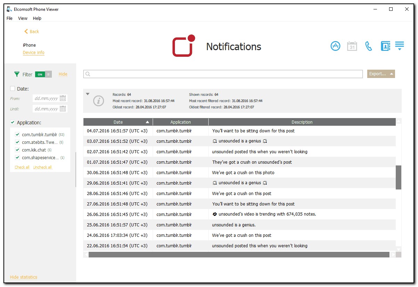Click the Uncheck all link

42,168
